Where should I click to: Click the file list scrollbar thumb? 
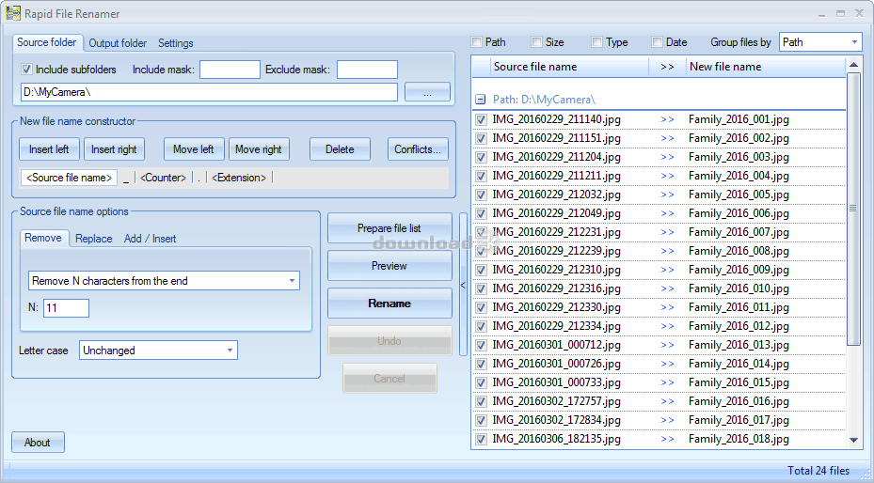point(853,209)
